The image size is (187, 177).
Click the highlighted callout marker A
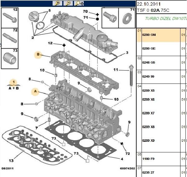35,92
